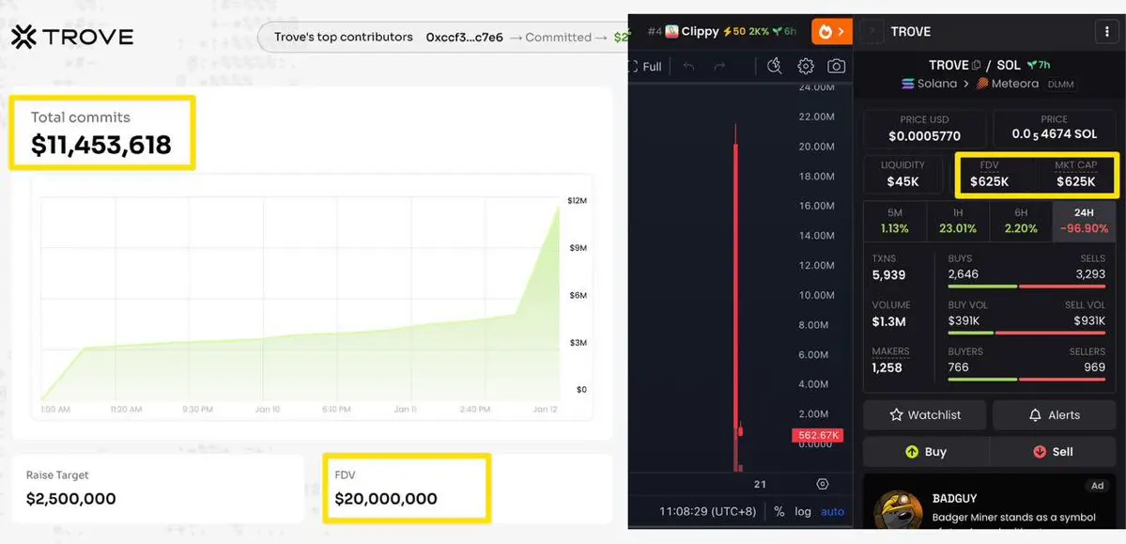Click the undo arrow in chart toolbar
Viewport: 1126px width, 544px height.
tap(688, 67)
